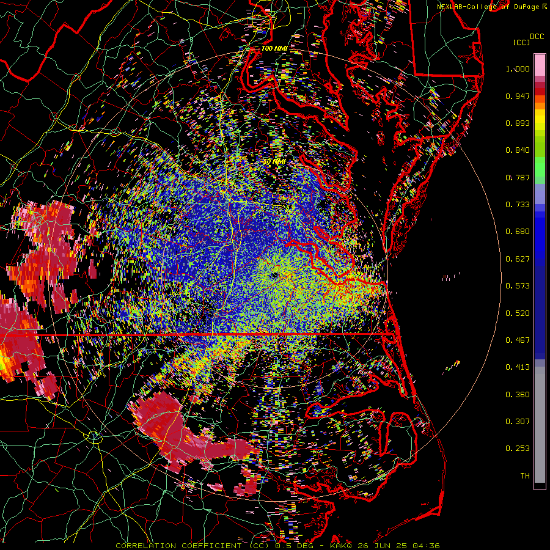Select the 0.733 legend value
Image resolution: width=550 pixels, height=550 pixels.
pyautogui.click(x=518, y=205)
